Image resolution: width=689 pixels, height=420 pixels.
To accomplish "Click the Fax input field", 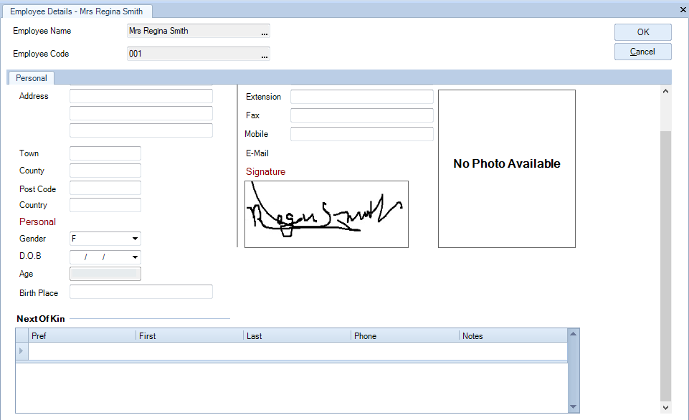I will tap(362, 115).
